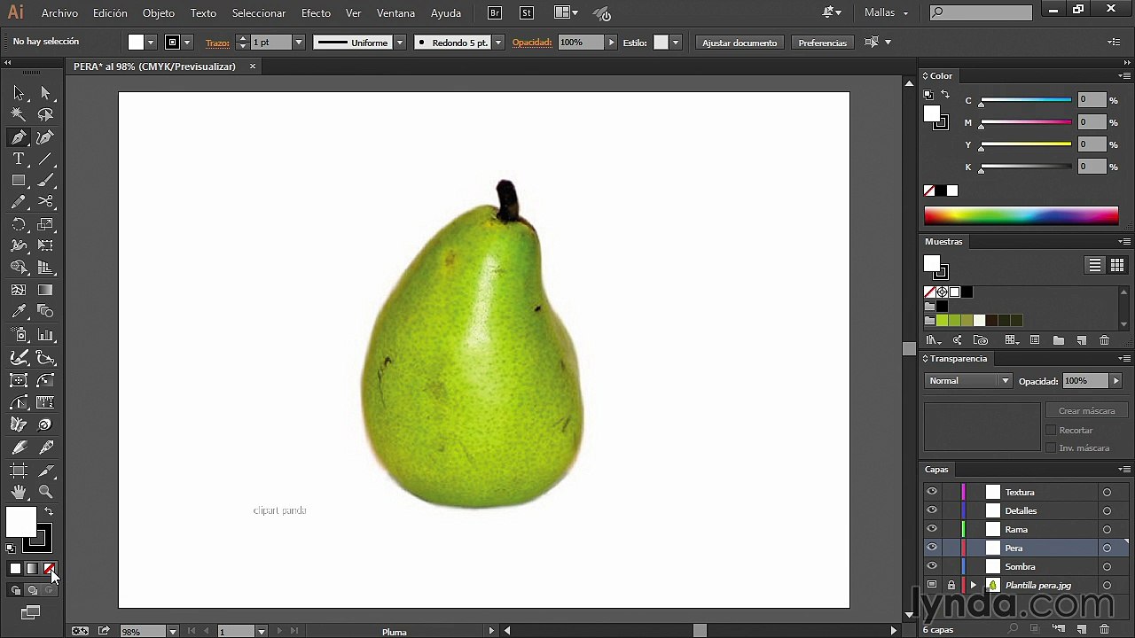Click the Preferencias button
The height and width of the screenshot is (638, 1135).
point(822,43)
